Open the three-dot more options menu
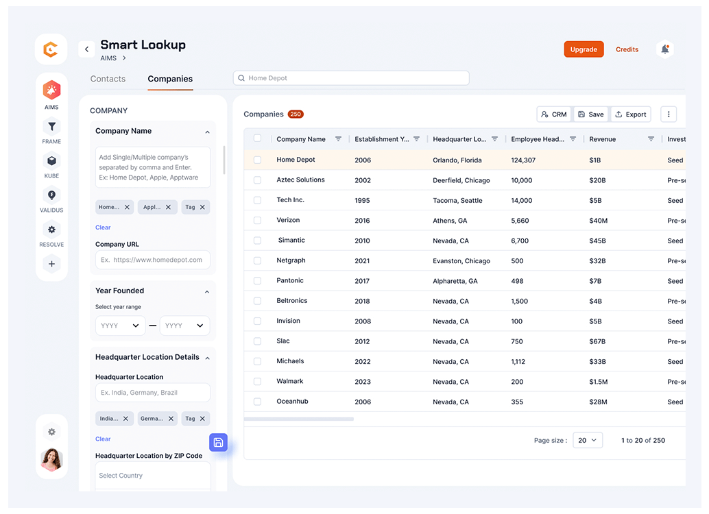Screen dimensions: 709x514 point(669,114)
